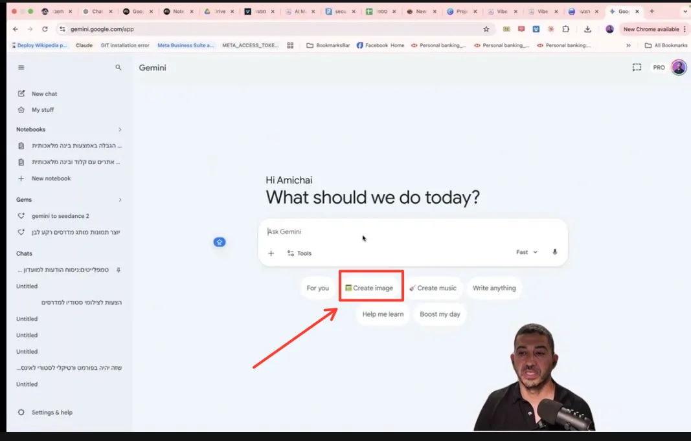Open the Gemini account avatar

679,67
